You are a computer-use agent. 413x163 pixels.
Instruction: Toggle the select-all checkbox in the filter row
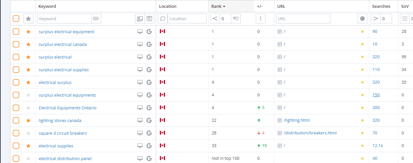click(16, 19)
